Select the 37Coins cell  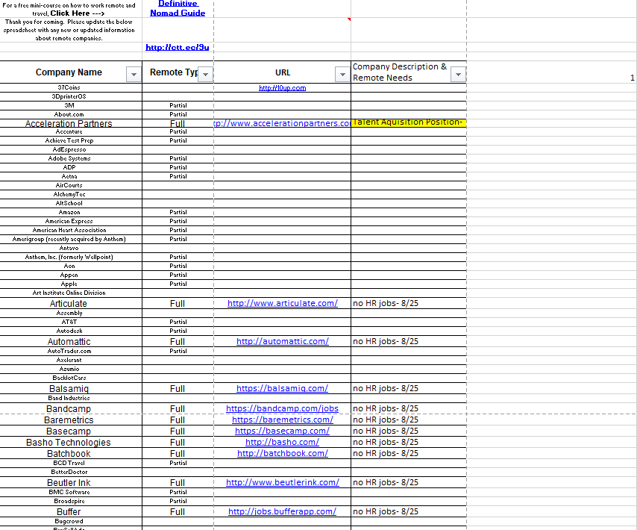tap(69, 88)
